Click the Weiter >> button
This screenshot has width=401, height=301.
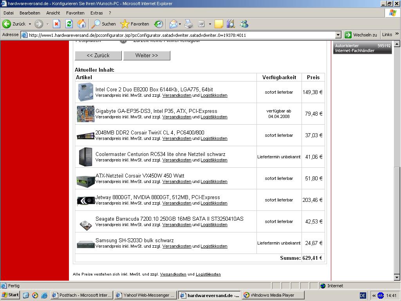[x=147, y=56]
